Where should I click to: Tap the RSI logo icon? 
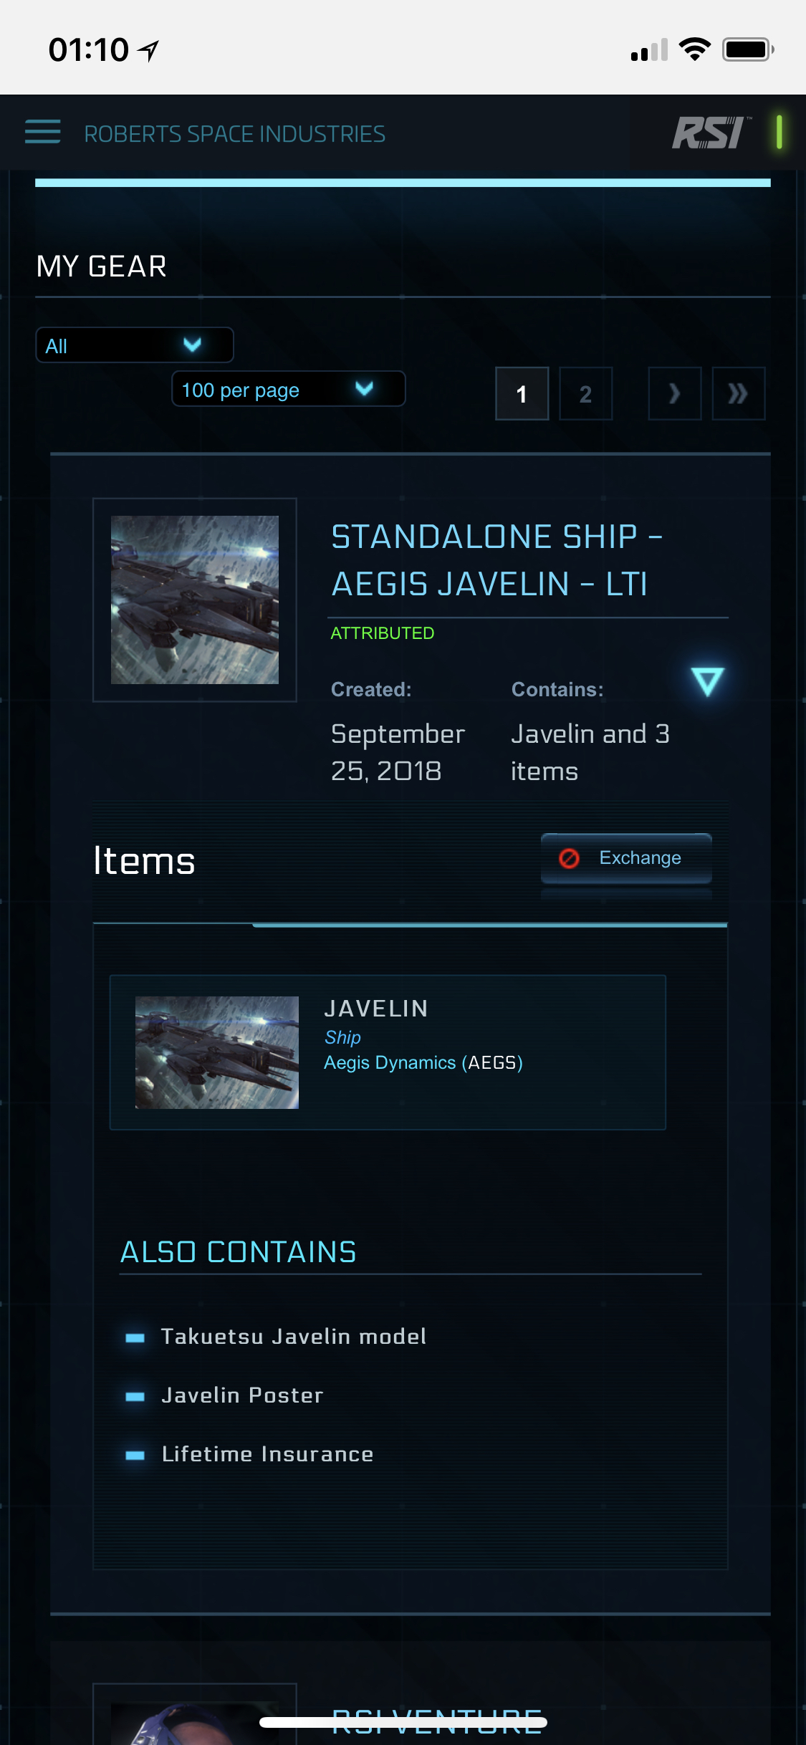[711, 133]
